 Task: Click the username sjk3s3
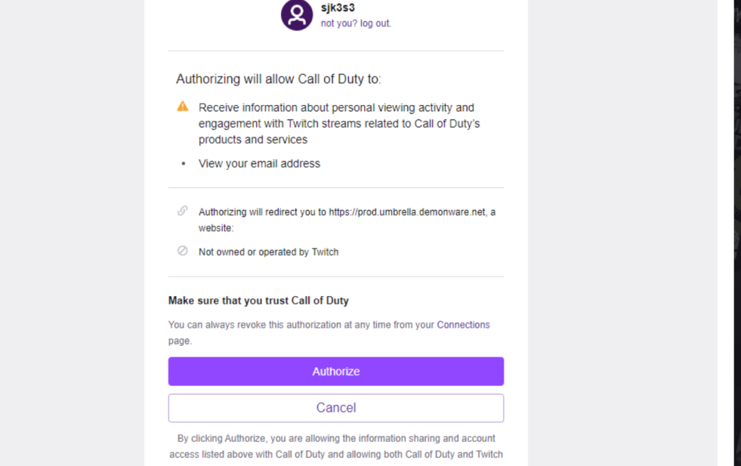coord(338,8)
